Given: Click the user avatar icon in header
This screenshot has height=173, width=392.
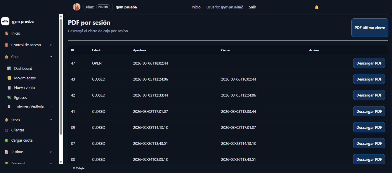Looking at the screenshot, I should tap(77, 7).
